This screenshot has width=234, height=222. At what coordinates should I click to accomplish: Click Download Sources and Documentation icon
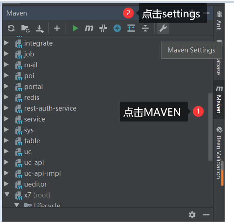pos(40,29)
